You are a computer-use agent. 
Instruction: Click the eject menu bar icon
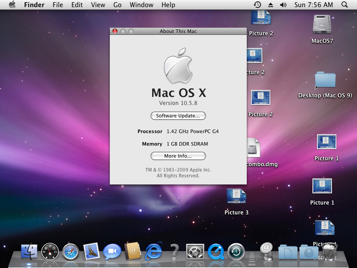(270, 5)
